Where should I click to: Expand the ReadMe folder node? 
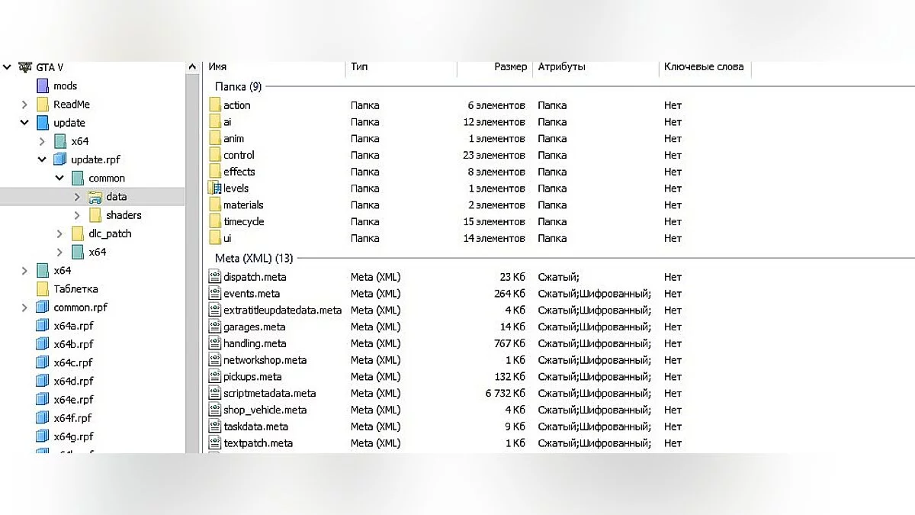(x=24, y=105)
